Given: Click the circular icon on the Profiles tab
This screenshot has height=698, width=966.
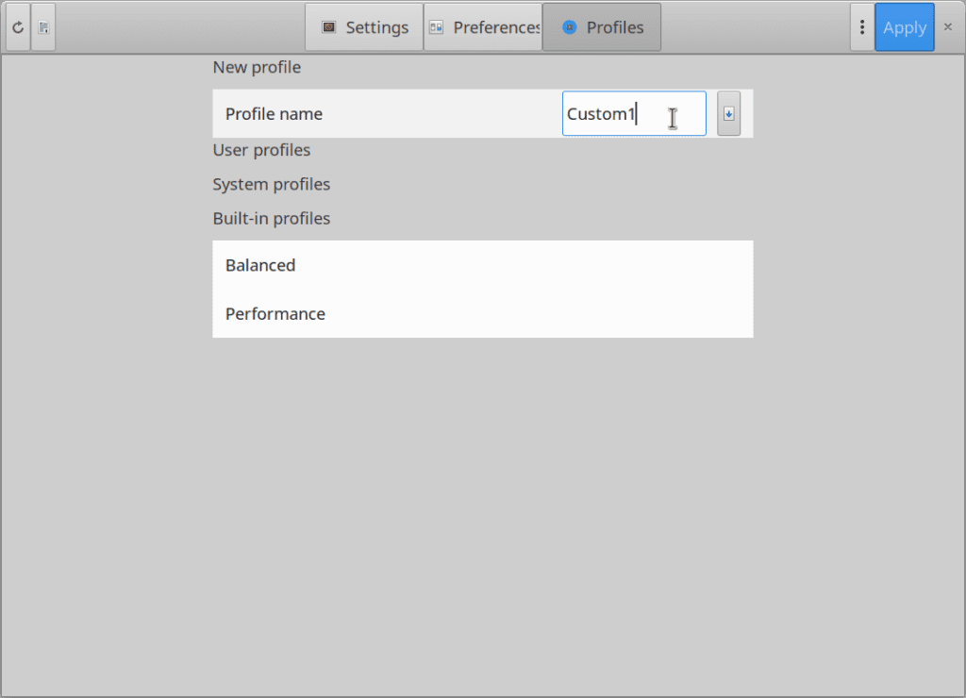Looking at the screenshot, I should point(568,27).
